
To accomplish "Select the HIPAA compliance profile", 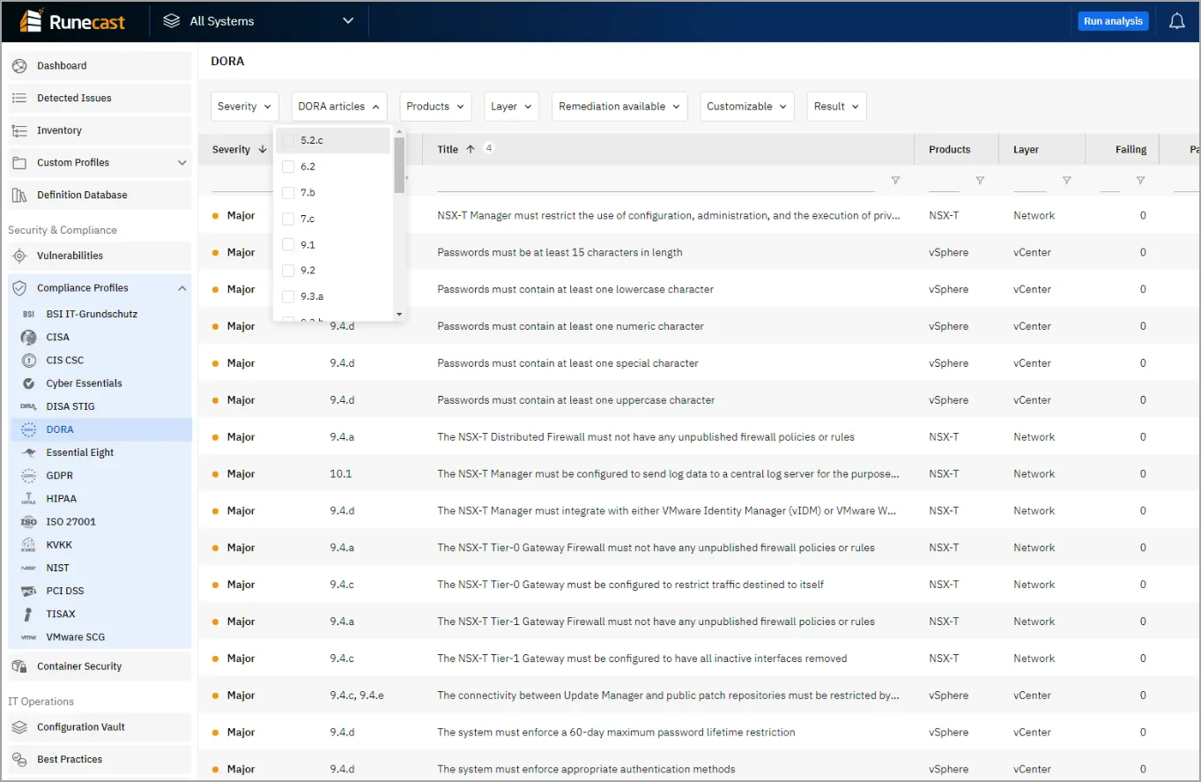I will [61, 499].
